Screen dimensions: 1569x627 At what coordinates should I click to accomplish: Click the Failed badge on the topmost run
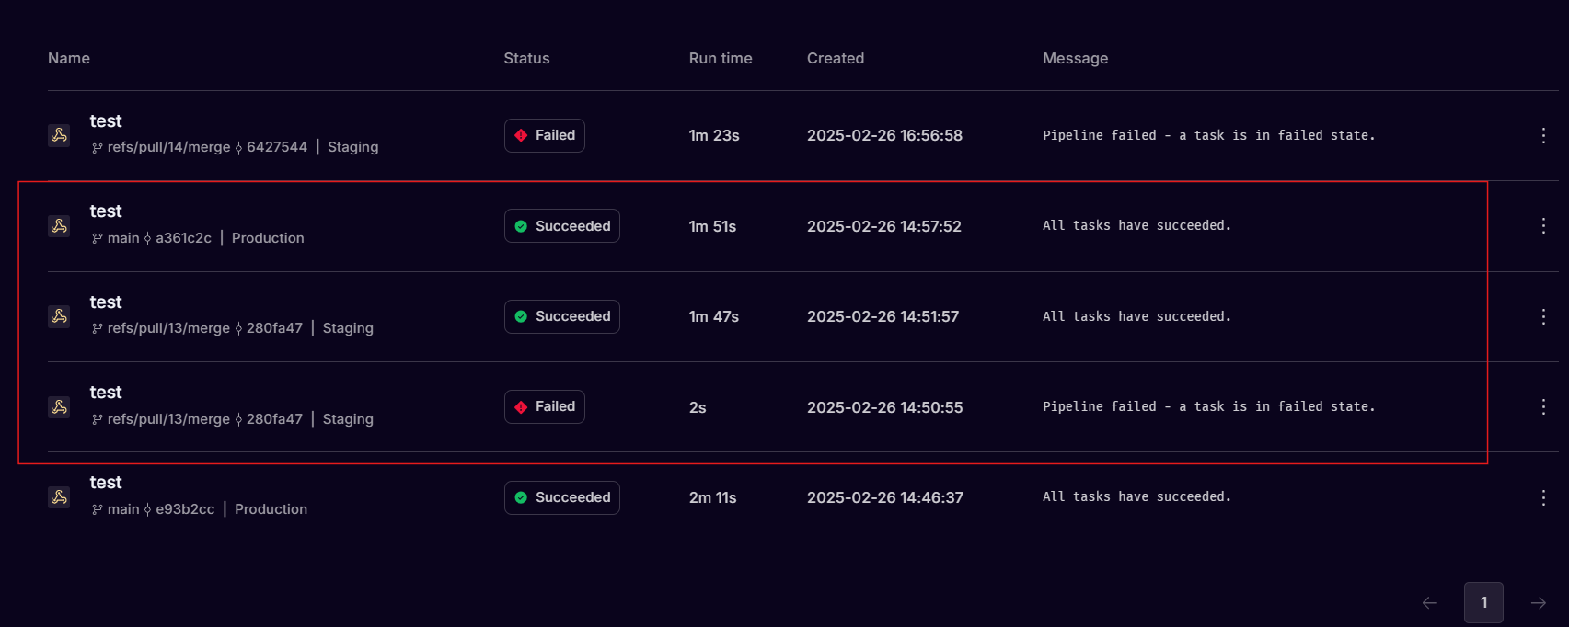[544, 135]
